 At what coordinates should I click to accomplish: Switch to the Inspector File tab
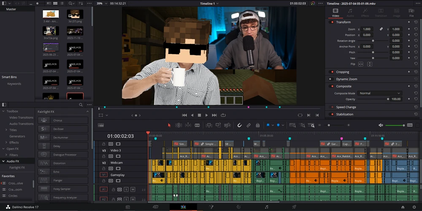tap(411, 13)
